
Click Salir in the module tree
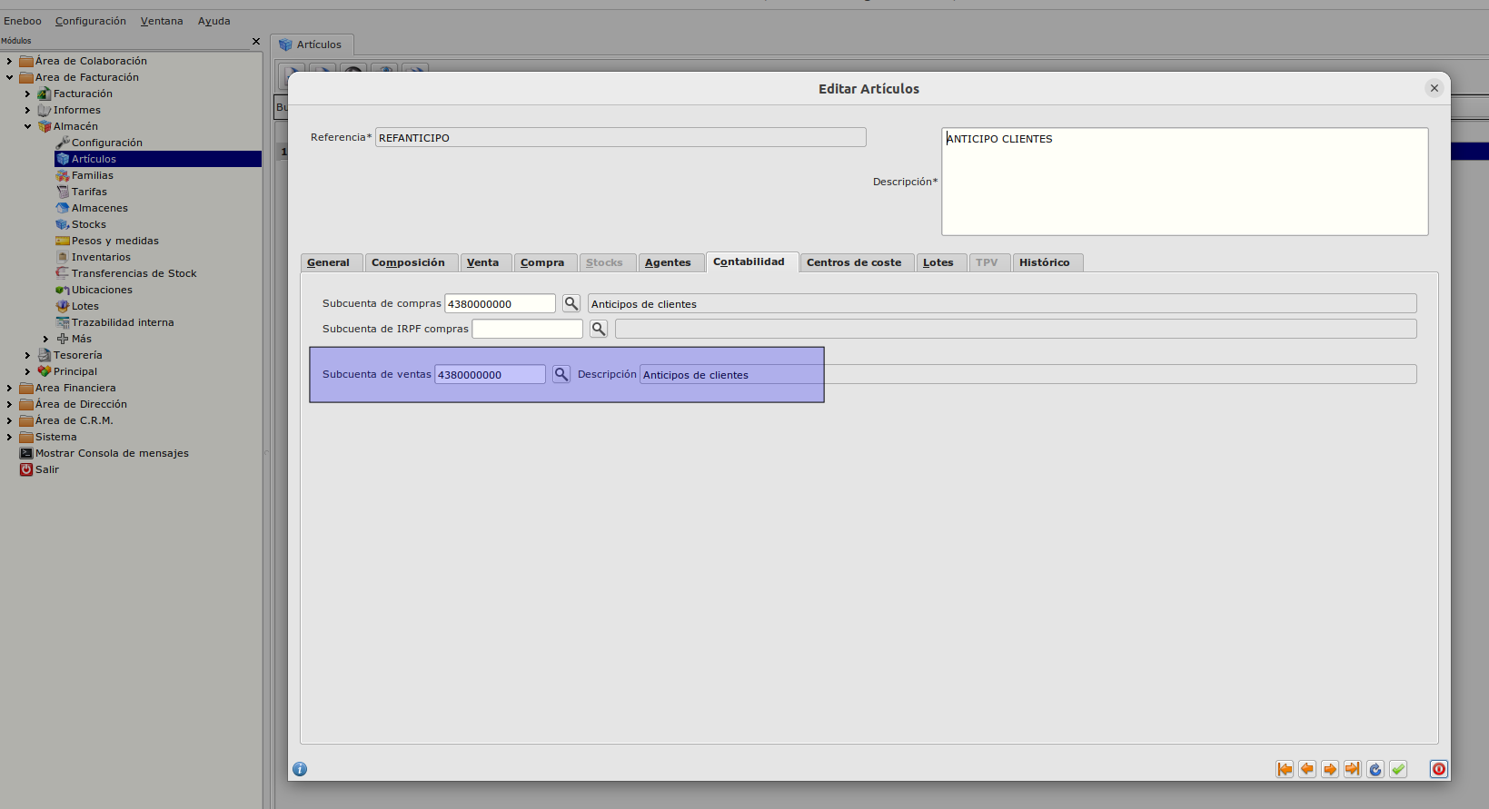pyautogui.click(x=46, y=469)
